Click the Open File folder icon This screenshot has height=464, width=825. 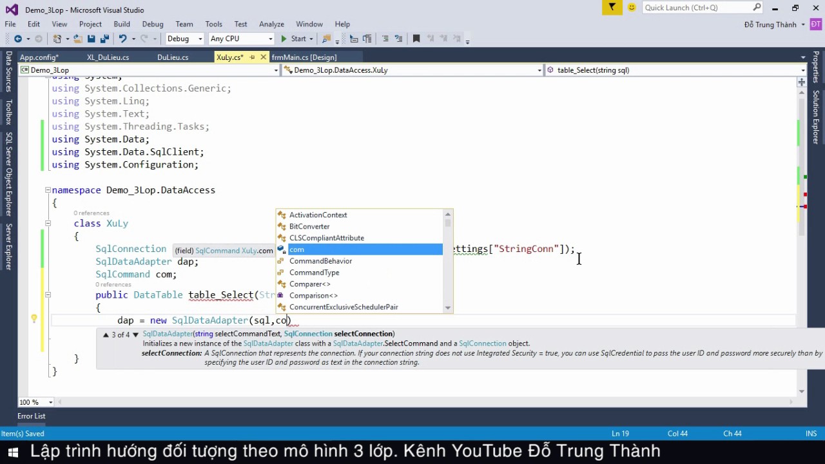pos(77,39)
